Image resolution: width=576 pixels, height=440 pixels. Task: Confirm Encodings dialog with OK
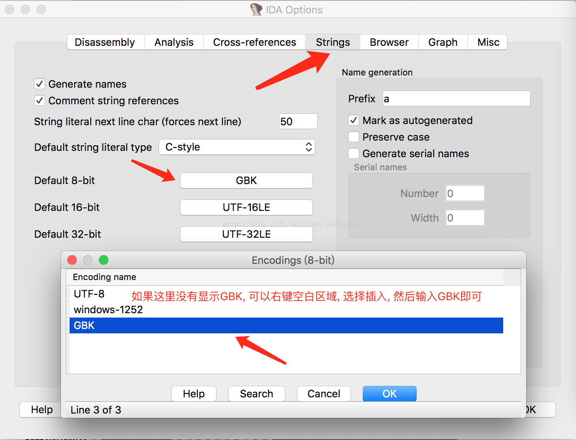390,394
